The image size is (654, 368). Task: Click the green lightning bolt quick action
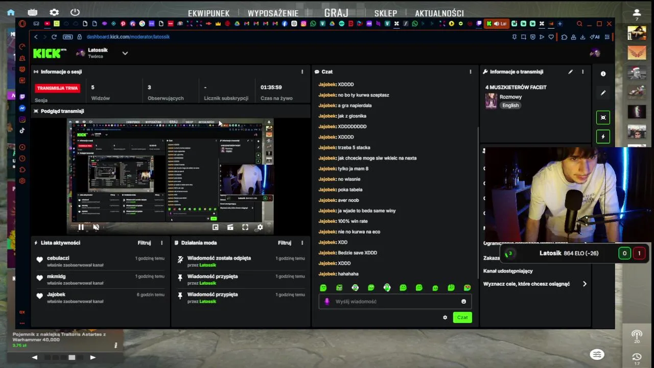click(x=603, y=137)
